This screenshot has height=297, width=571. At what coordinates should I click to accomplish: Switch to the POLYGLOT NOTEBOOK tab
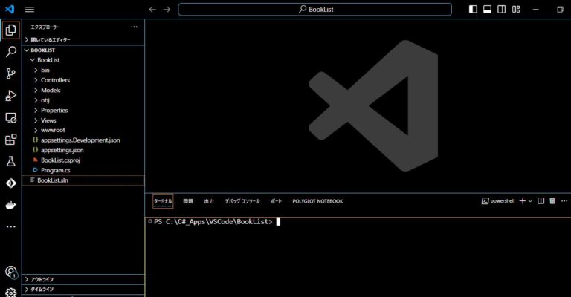point(317,201)
